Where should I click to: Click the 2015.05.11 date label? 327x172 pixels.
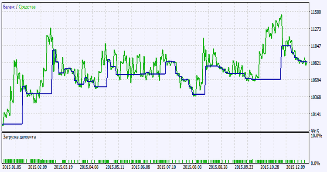pos(115,167)
